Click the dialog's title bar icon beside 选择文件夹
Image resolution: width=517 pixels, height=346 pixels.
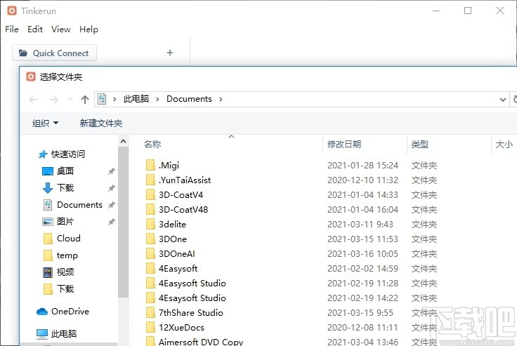click(31, 76)
